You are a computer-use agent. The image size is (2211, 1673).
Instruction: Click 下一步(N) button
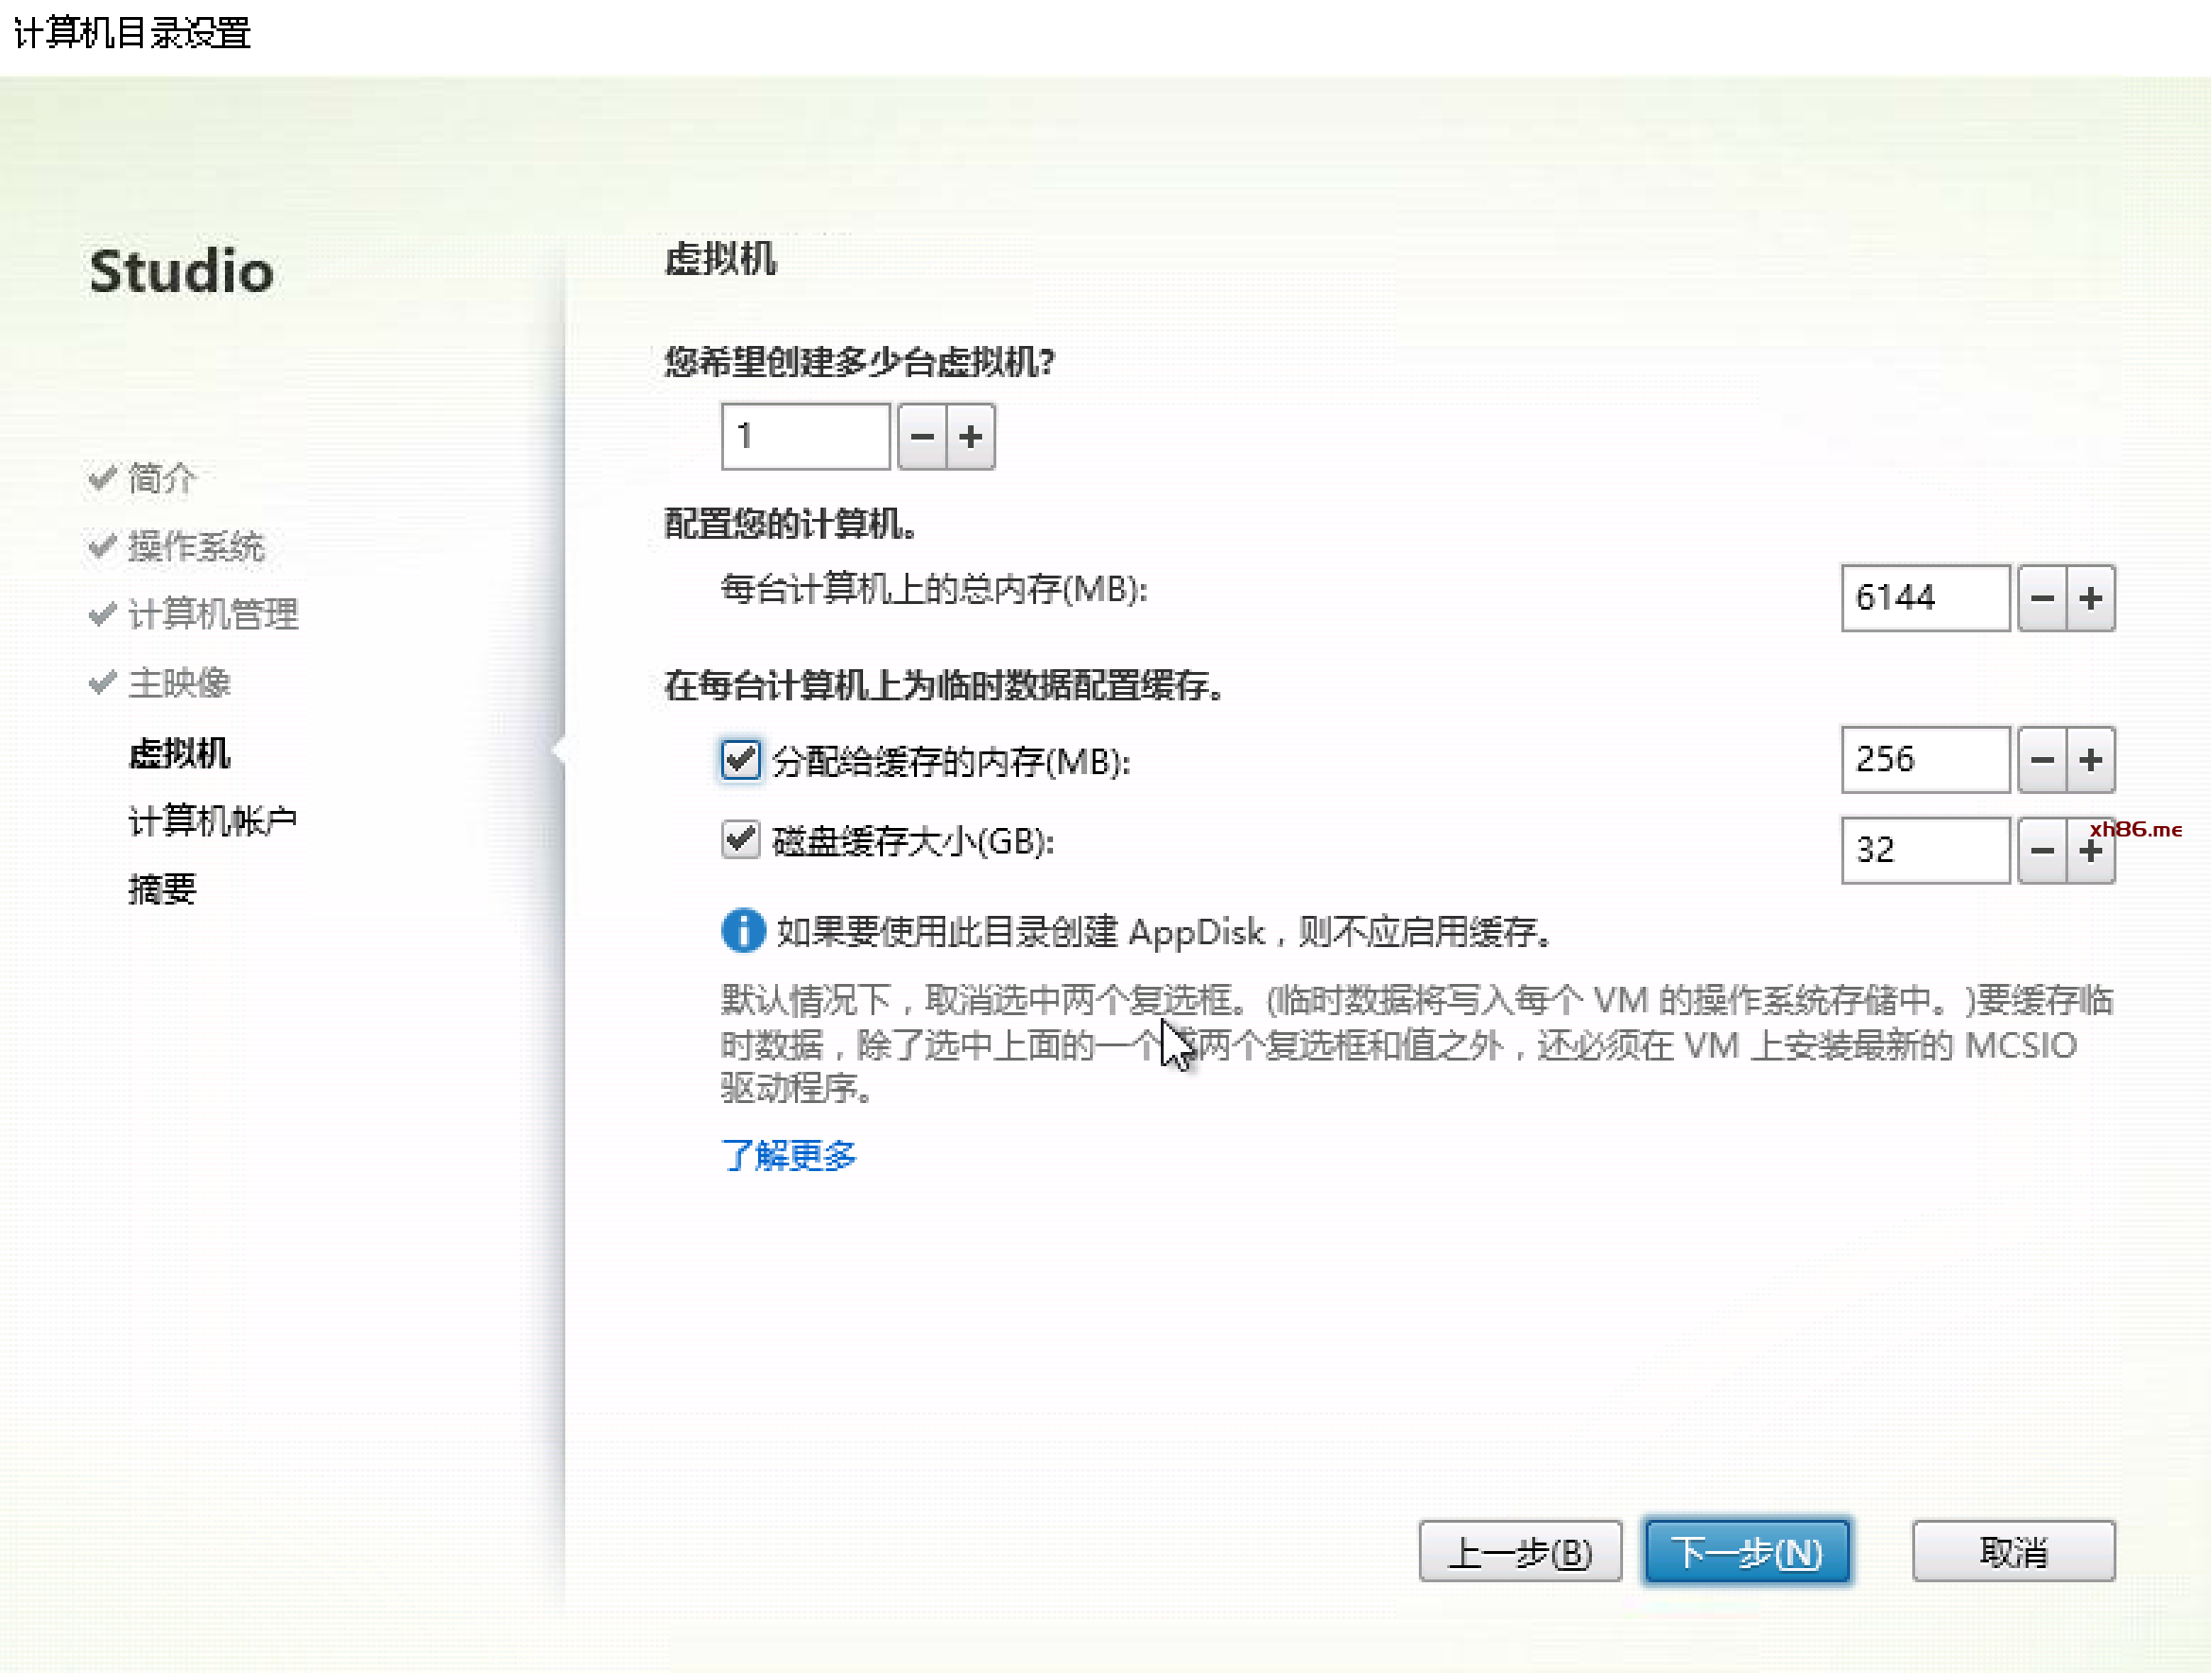tap(1746, 1552)
